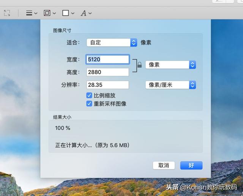Click the 宽度 field showing 5120
The height and width of the screenshot is (196, 243).
[x=108, y=60]
